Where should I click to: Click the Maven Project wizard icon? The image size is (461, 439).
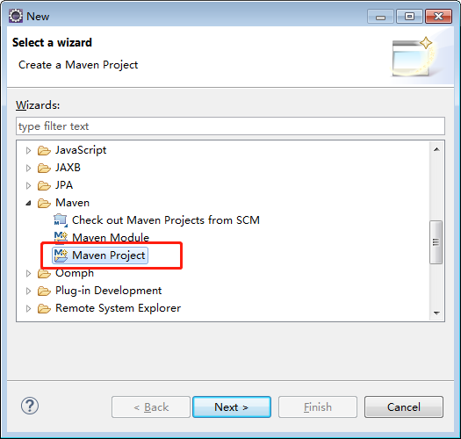(61, 255)
